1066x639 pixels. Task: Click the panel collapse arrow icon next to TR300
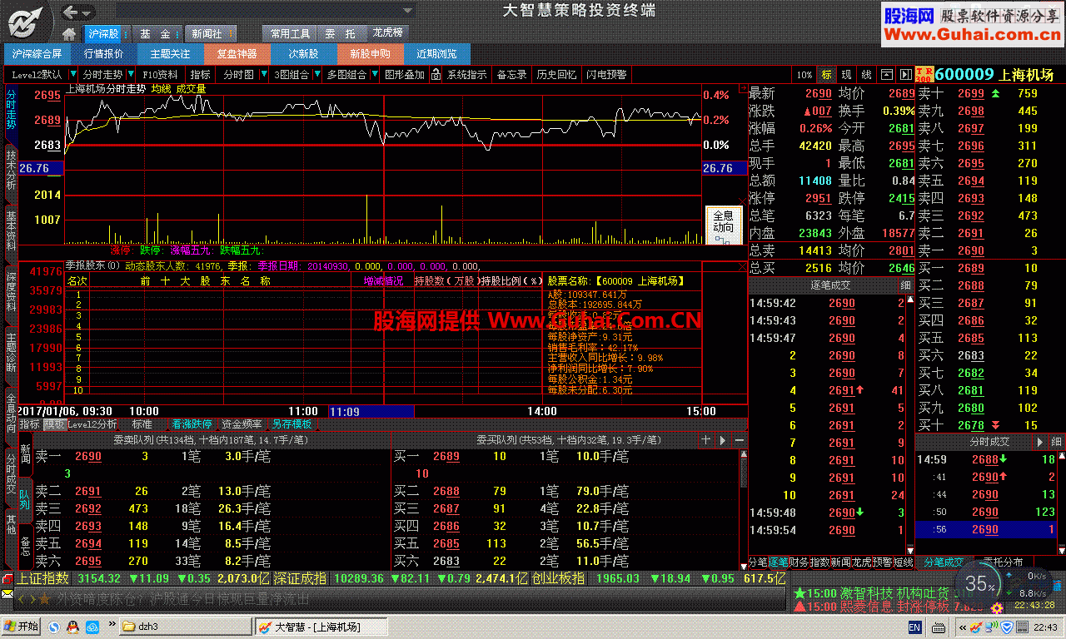pos(904,75)
